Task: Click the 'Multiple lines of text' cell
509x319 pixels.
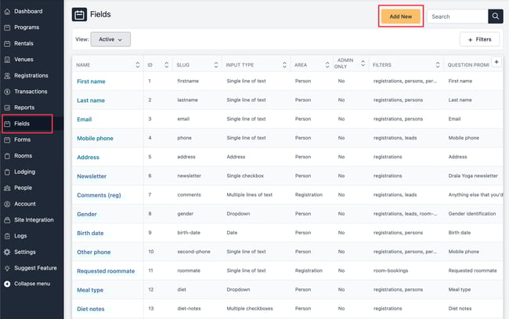Action: click(249, 195)
